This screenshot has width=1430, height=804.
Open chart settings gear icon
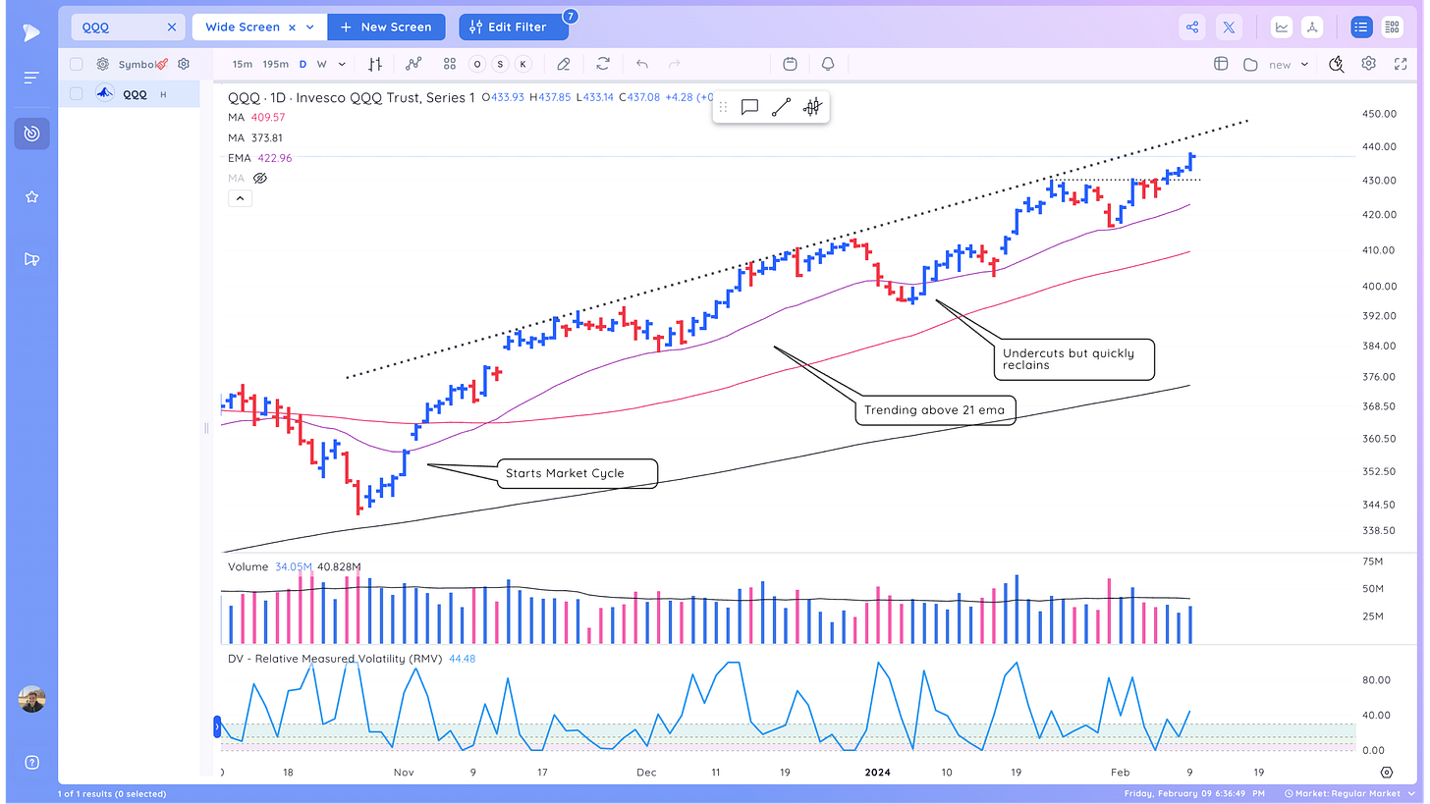[x=1368, y=64]
